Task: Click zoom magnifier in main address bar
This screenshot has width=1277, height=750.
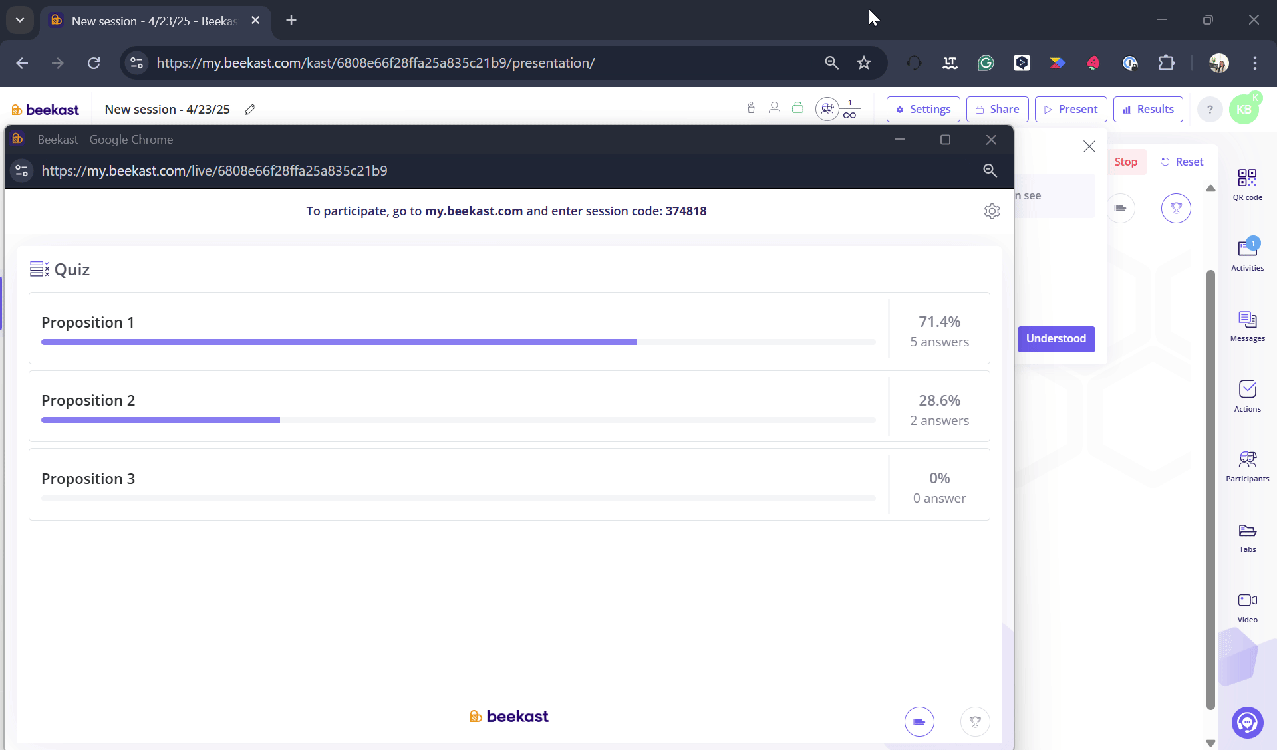Action: pyautogui.click(x=831, y=63)
